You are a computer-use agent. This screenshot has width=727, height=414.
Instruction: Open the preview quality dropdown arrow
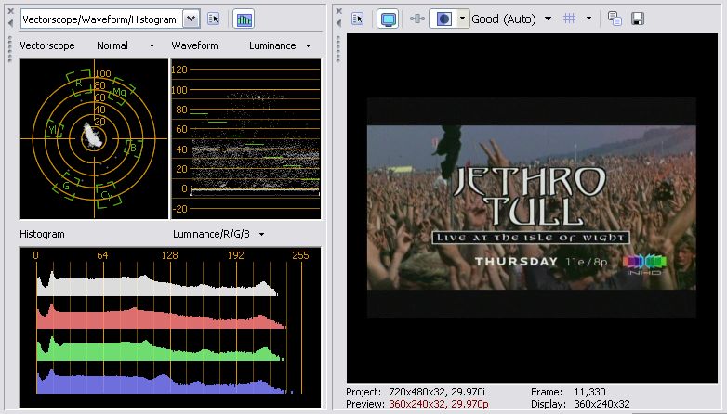pos(548,19)
